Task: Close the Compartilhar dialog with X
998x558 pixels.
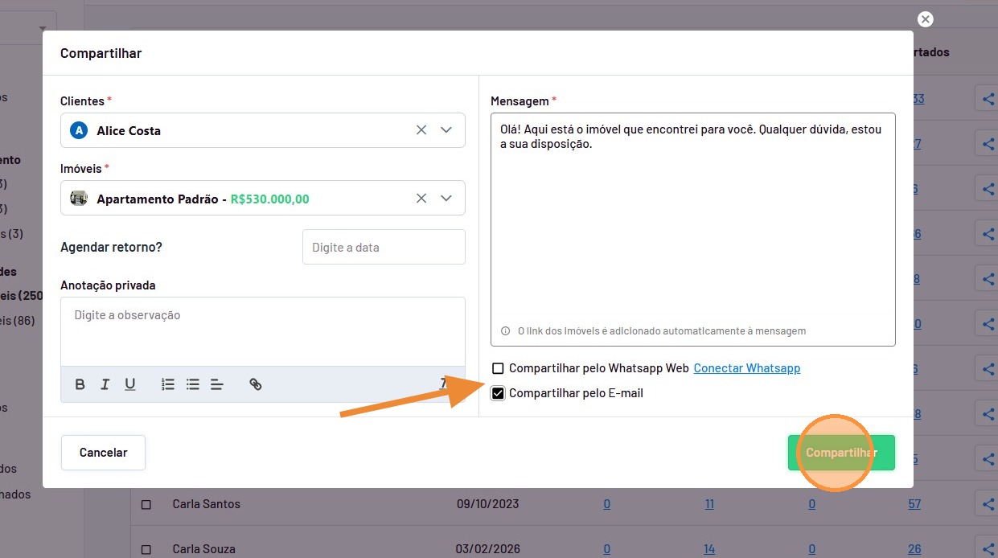Action: click(x=925, y=19)
